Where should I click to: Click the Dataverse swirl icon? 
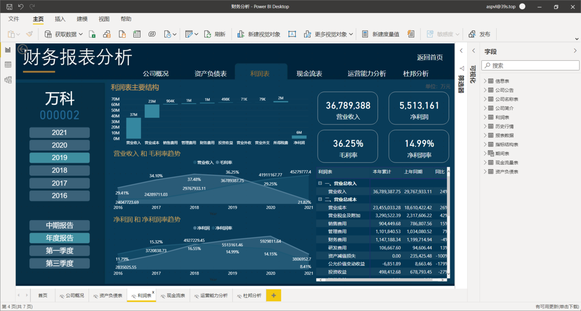pyautogui.click(x=152, y=34)
